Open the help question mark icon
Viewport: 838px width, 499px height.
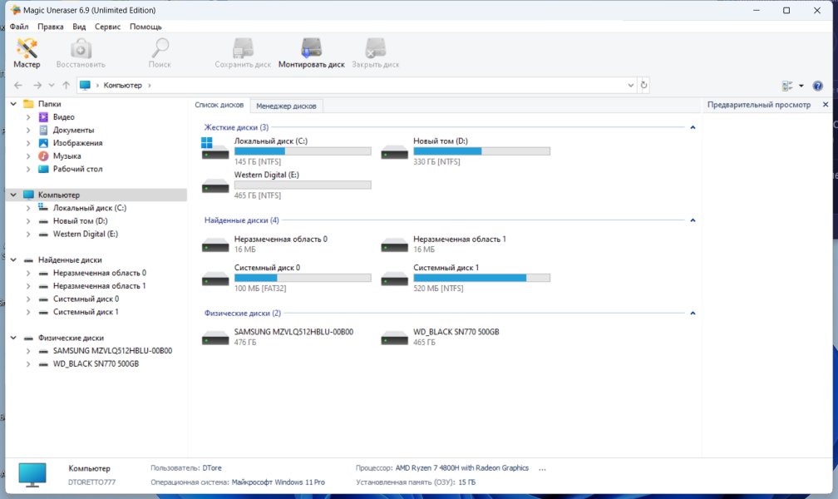coord(817,86)
